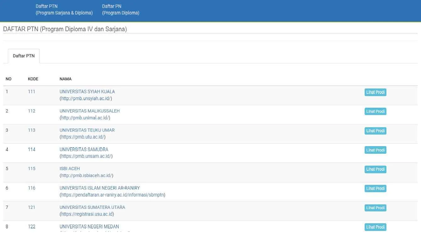
Task: Click Lihat Prodi for Universitas Sumatera Utara
Action: (375, 208)
